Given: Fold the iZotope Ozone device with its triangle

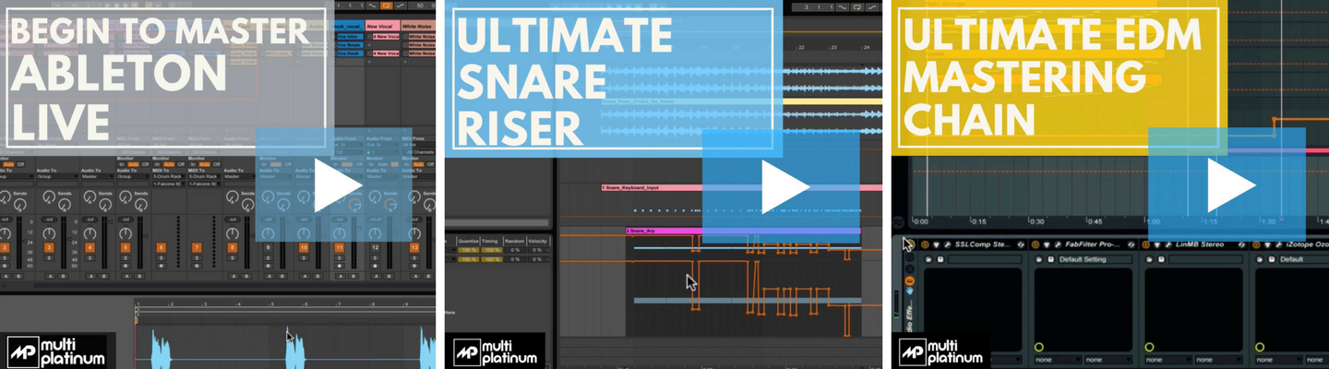Looking at the screenshot, I should pos(1267,244).
